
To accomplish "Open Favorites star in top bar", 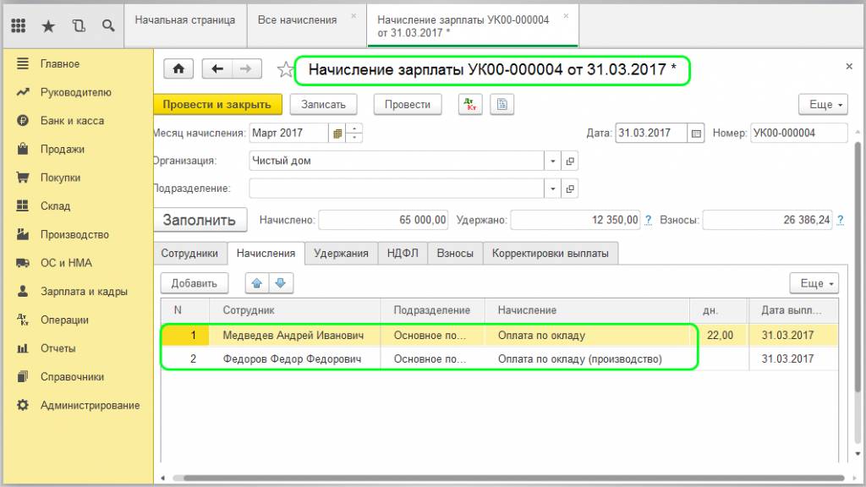I will tap(48, 26).
